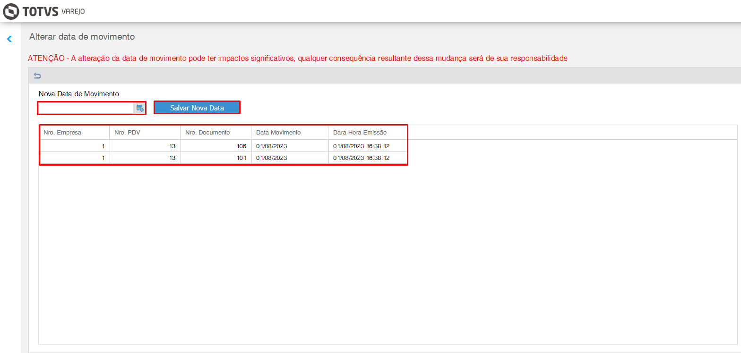This screenshot has height=353, width=741.
Task: Click Data Movimento cell in document 106 row
Action: (290, 146)
